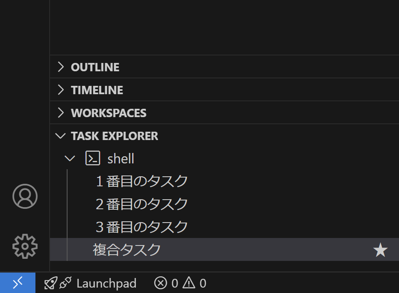The image size is (399, 293).
Task: Select the 2 番目のタスク item
Action: tap(224, 204)
